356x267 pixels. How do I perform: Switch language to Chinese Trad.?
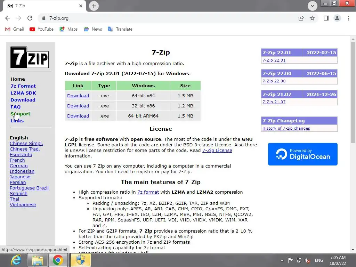pos(25,149)
